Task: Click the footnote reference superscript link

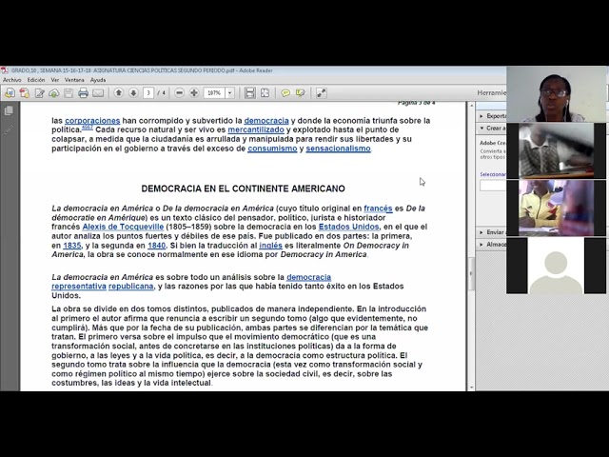Action: click(x=88, y=127)
